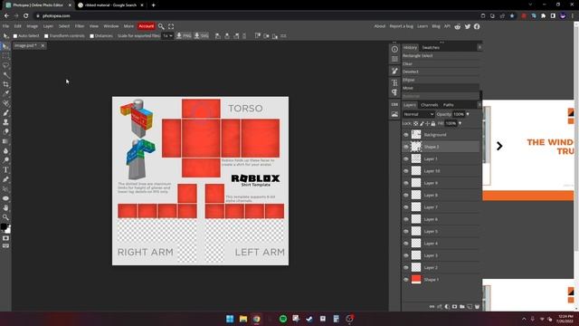Open the Character panel icon
Screen dimensions: 579x326
394,82
